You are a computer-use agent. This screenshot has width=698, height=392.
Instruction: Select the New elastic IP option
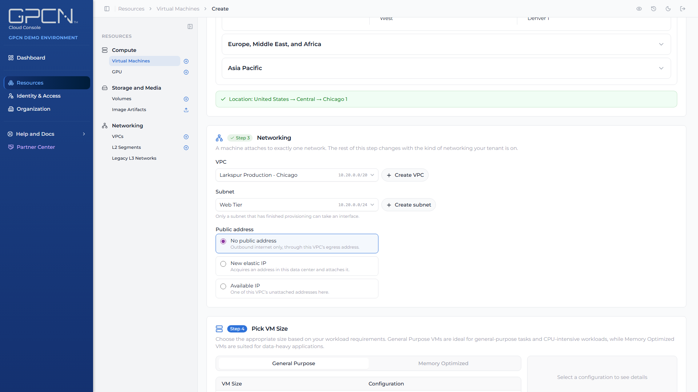297,266
